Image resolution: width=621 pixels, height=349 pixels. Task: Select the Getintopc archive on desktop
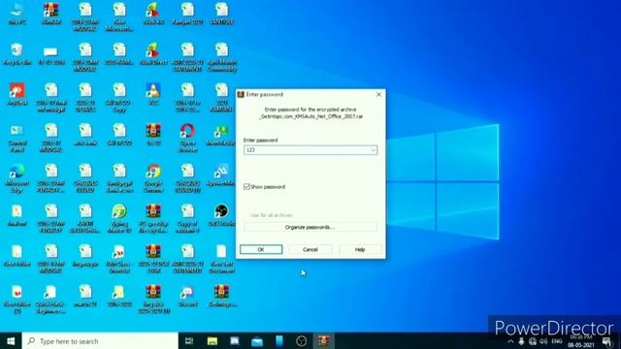pyautogui.click(x=222, y=297)
